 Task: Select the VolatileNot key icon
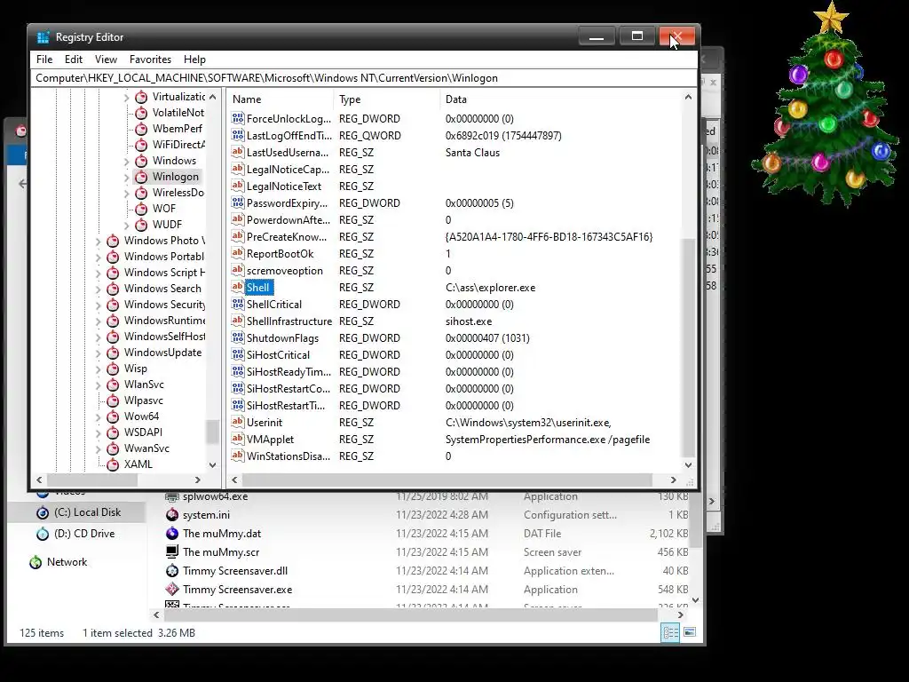point(141,113)
